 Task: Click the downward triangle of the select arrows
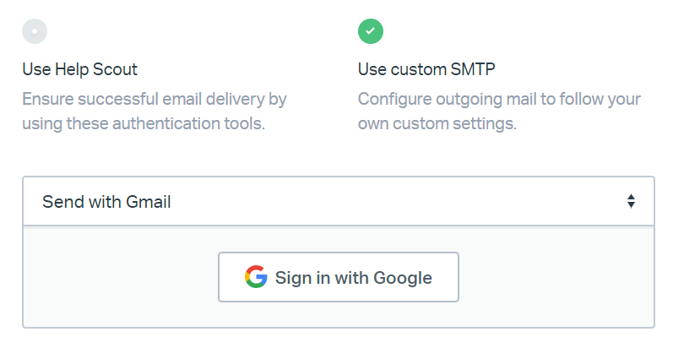pos(630,206)
